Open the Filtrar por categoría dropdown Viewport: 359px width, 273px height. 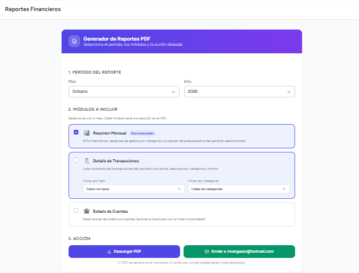pos(239,189)
